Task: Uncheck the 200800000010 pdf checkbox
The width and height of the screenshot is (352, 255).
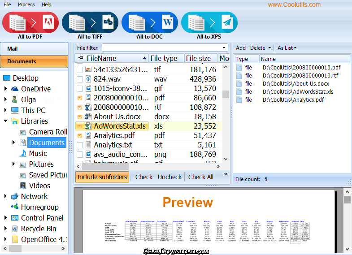Action: 80,98
